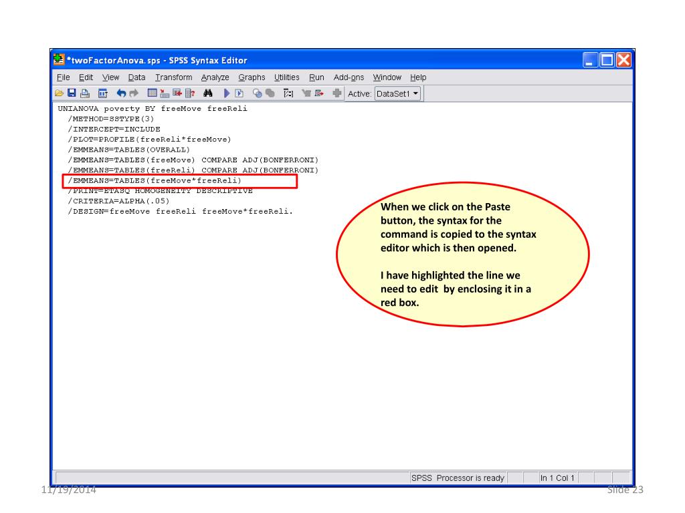Click the gray overlapping-circles icon
Viewport: 685px width, 513px height.
pos(270,94)
